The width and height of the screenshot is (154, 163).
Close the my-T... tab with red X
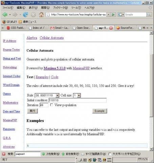(111, 28)
